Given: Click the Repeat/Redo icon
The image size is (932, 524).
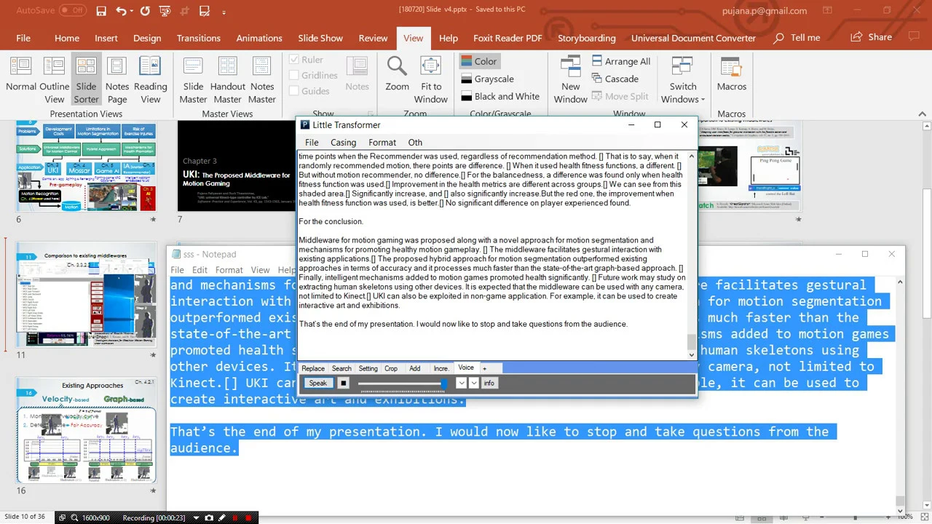Looking at the screenshot, I should click(145, 11).
